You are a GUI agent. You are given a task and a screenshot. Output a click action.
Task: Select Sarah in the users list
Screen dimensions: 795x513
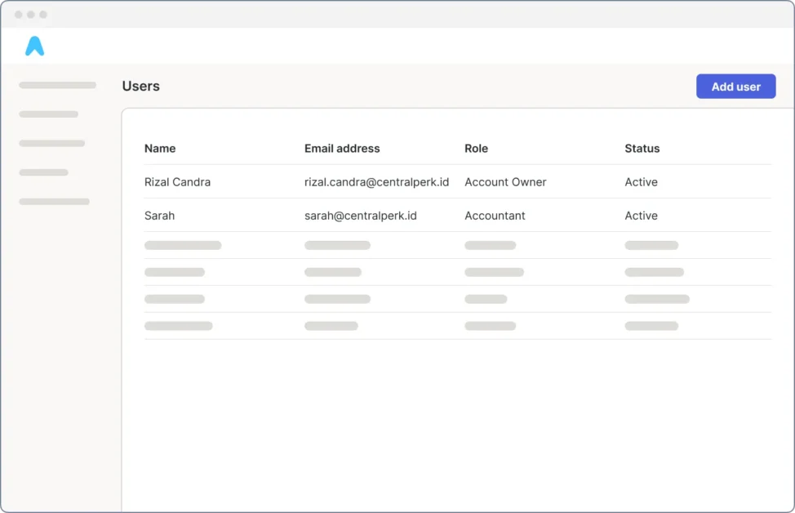point(159,216)
